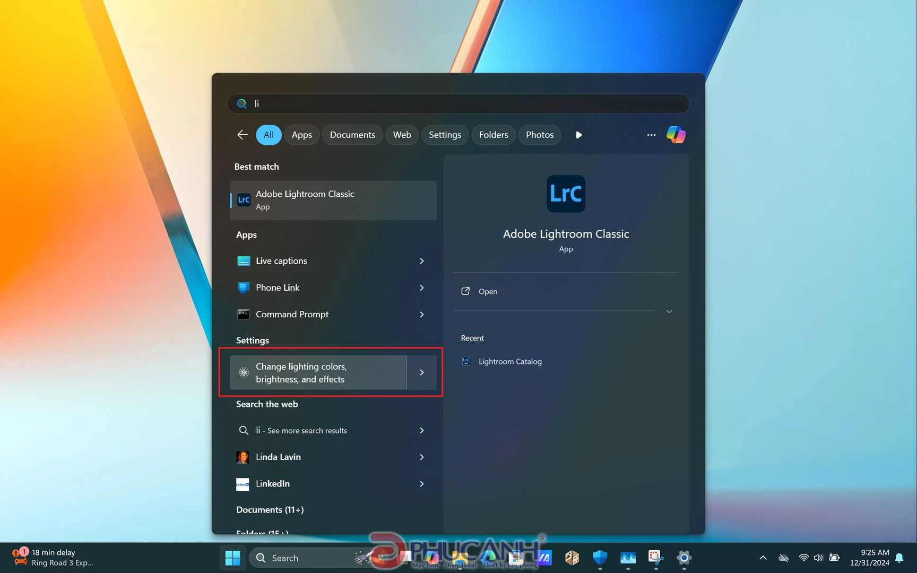Image resolution: width=917 pixels, height=573 pixels.
Task: Expand LinkedIn result chevron
Action: (x=422, y=484)
